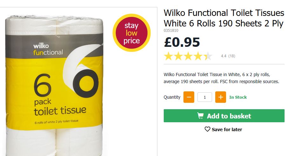Click the minus quantity button

pos(189,97)
